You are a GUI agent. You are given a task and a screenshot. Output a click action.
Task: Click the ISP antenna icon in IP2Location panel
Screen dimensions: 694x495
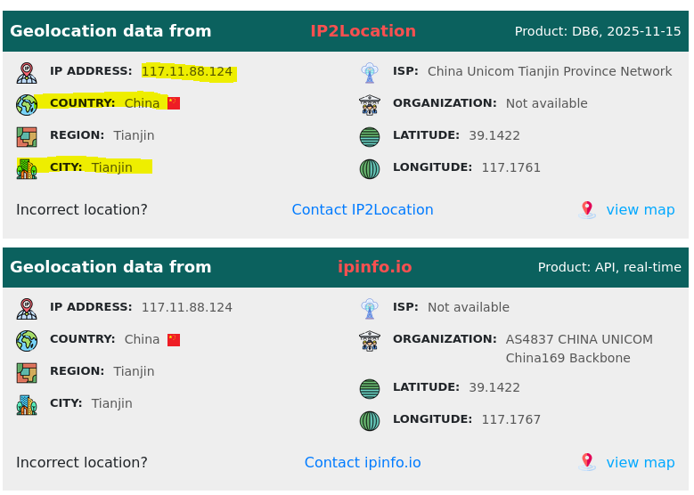pyautogui.click(x=370, y=73)
